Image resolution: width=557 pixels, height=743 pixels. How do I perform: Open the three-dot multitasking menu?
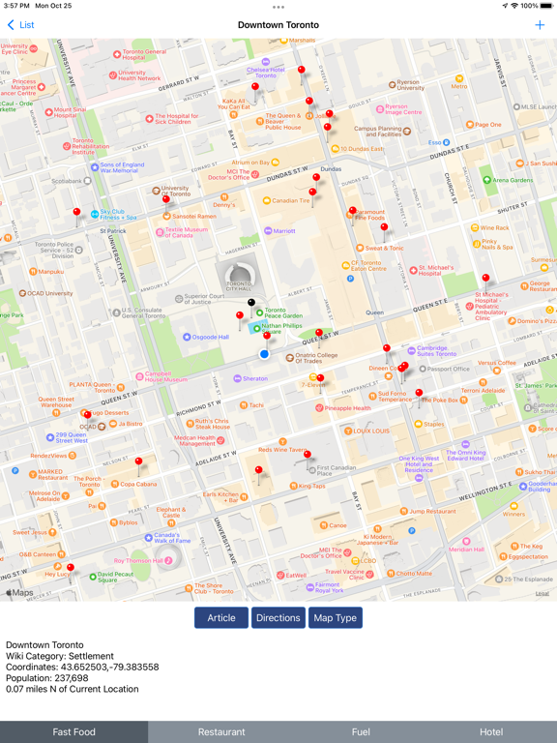pos(278,7)
